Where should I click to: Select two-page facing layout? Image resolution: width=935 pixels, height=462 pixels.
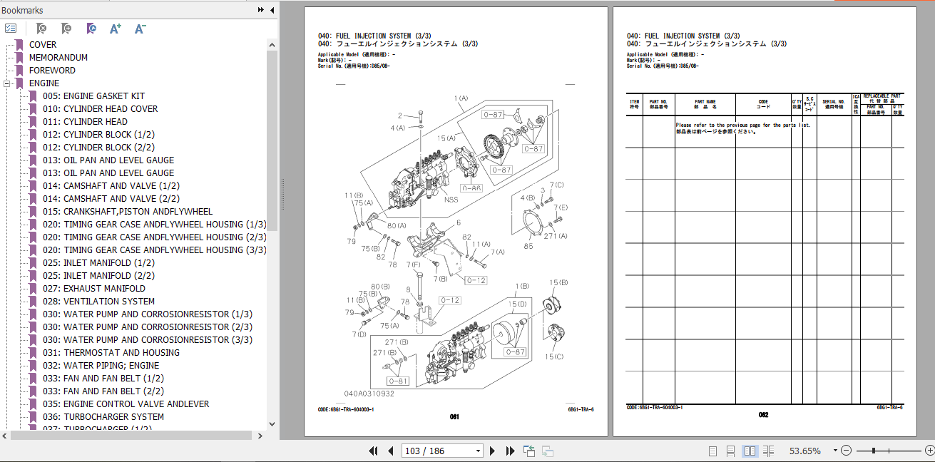pyautogui.click(x=750, y=451)
